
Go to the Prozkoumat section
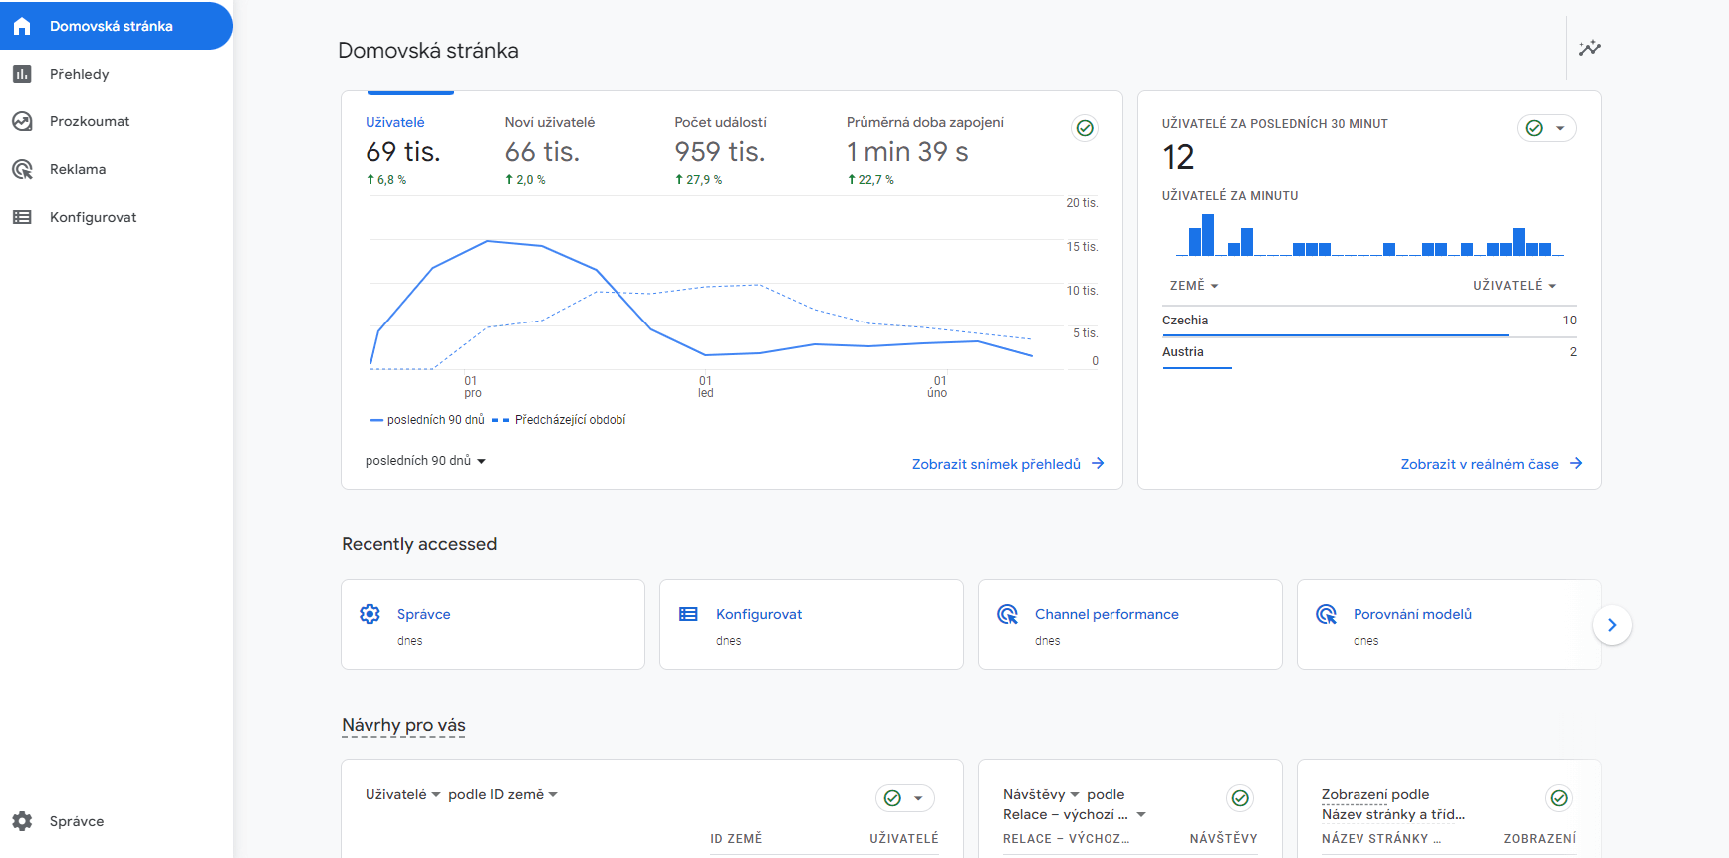click(x=117, y=121)
